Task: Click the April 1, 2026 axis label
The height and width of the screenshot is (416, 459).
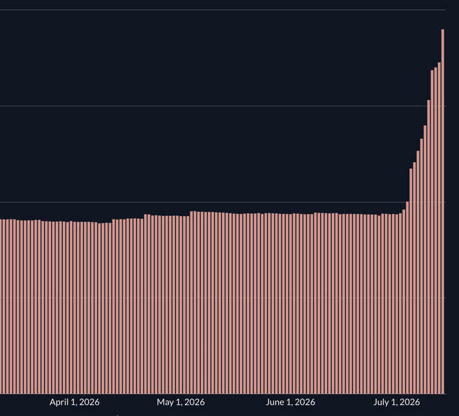Action: tap(74, 402)
